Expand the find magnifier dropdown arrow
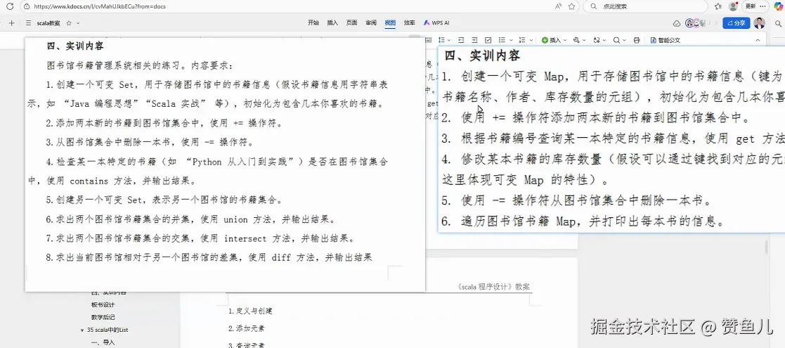This screenshot has height=348, width=785. click(624, 40)
